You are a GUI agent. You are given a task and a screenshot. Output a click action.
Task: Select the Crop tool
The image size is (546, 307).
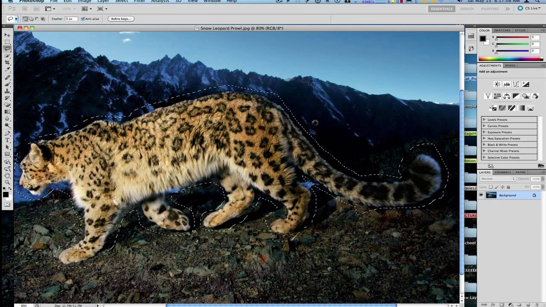[x=7, y=63]
